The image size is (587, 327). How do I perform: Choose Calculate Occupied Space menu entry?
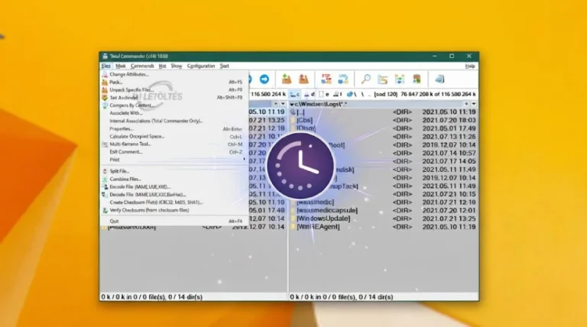click(174, 137)
